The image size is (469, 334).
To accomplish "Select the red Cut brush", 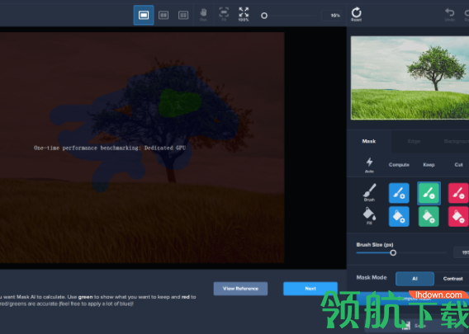I will [x=458, y=193].
